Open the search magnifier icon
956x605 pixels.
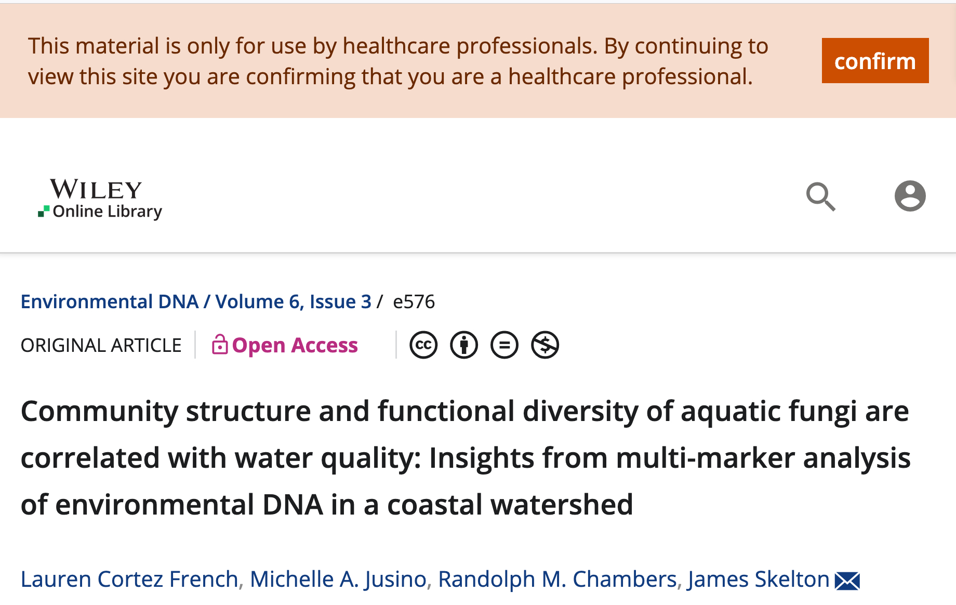pyautogui.click(x=820, y=196)
